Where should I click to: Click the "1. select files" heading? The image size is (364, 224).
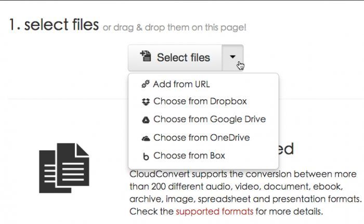[54, 24]
